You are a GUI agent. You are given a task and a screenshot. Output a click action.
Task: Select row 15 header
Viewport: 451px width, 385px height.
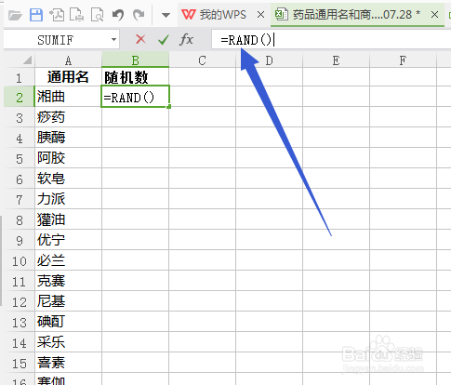pos(19,364)
